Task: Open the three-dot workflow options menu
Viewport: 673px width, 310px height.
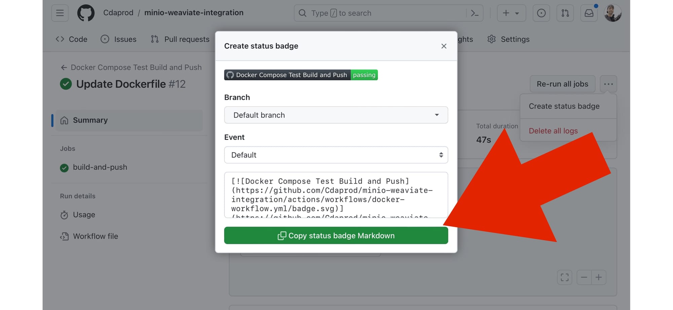Action: pyautogui.click(x=608, y=84)
